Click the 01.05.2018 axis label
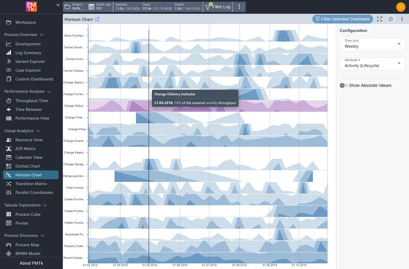Screen dimensions: 409x269 pyautogui.click(x=149, y=265)
